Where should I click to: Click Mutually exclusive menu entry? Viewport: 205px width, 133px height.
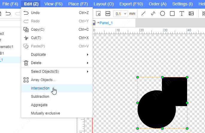click(45, 113)
